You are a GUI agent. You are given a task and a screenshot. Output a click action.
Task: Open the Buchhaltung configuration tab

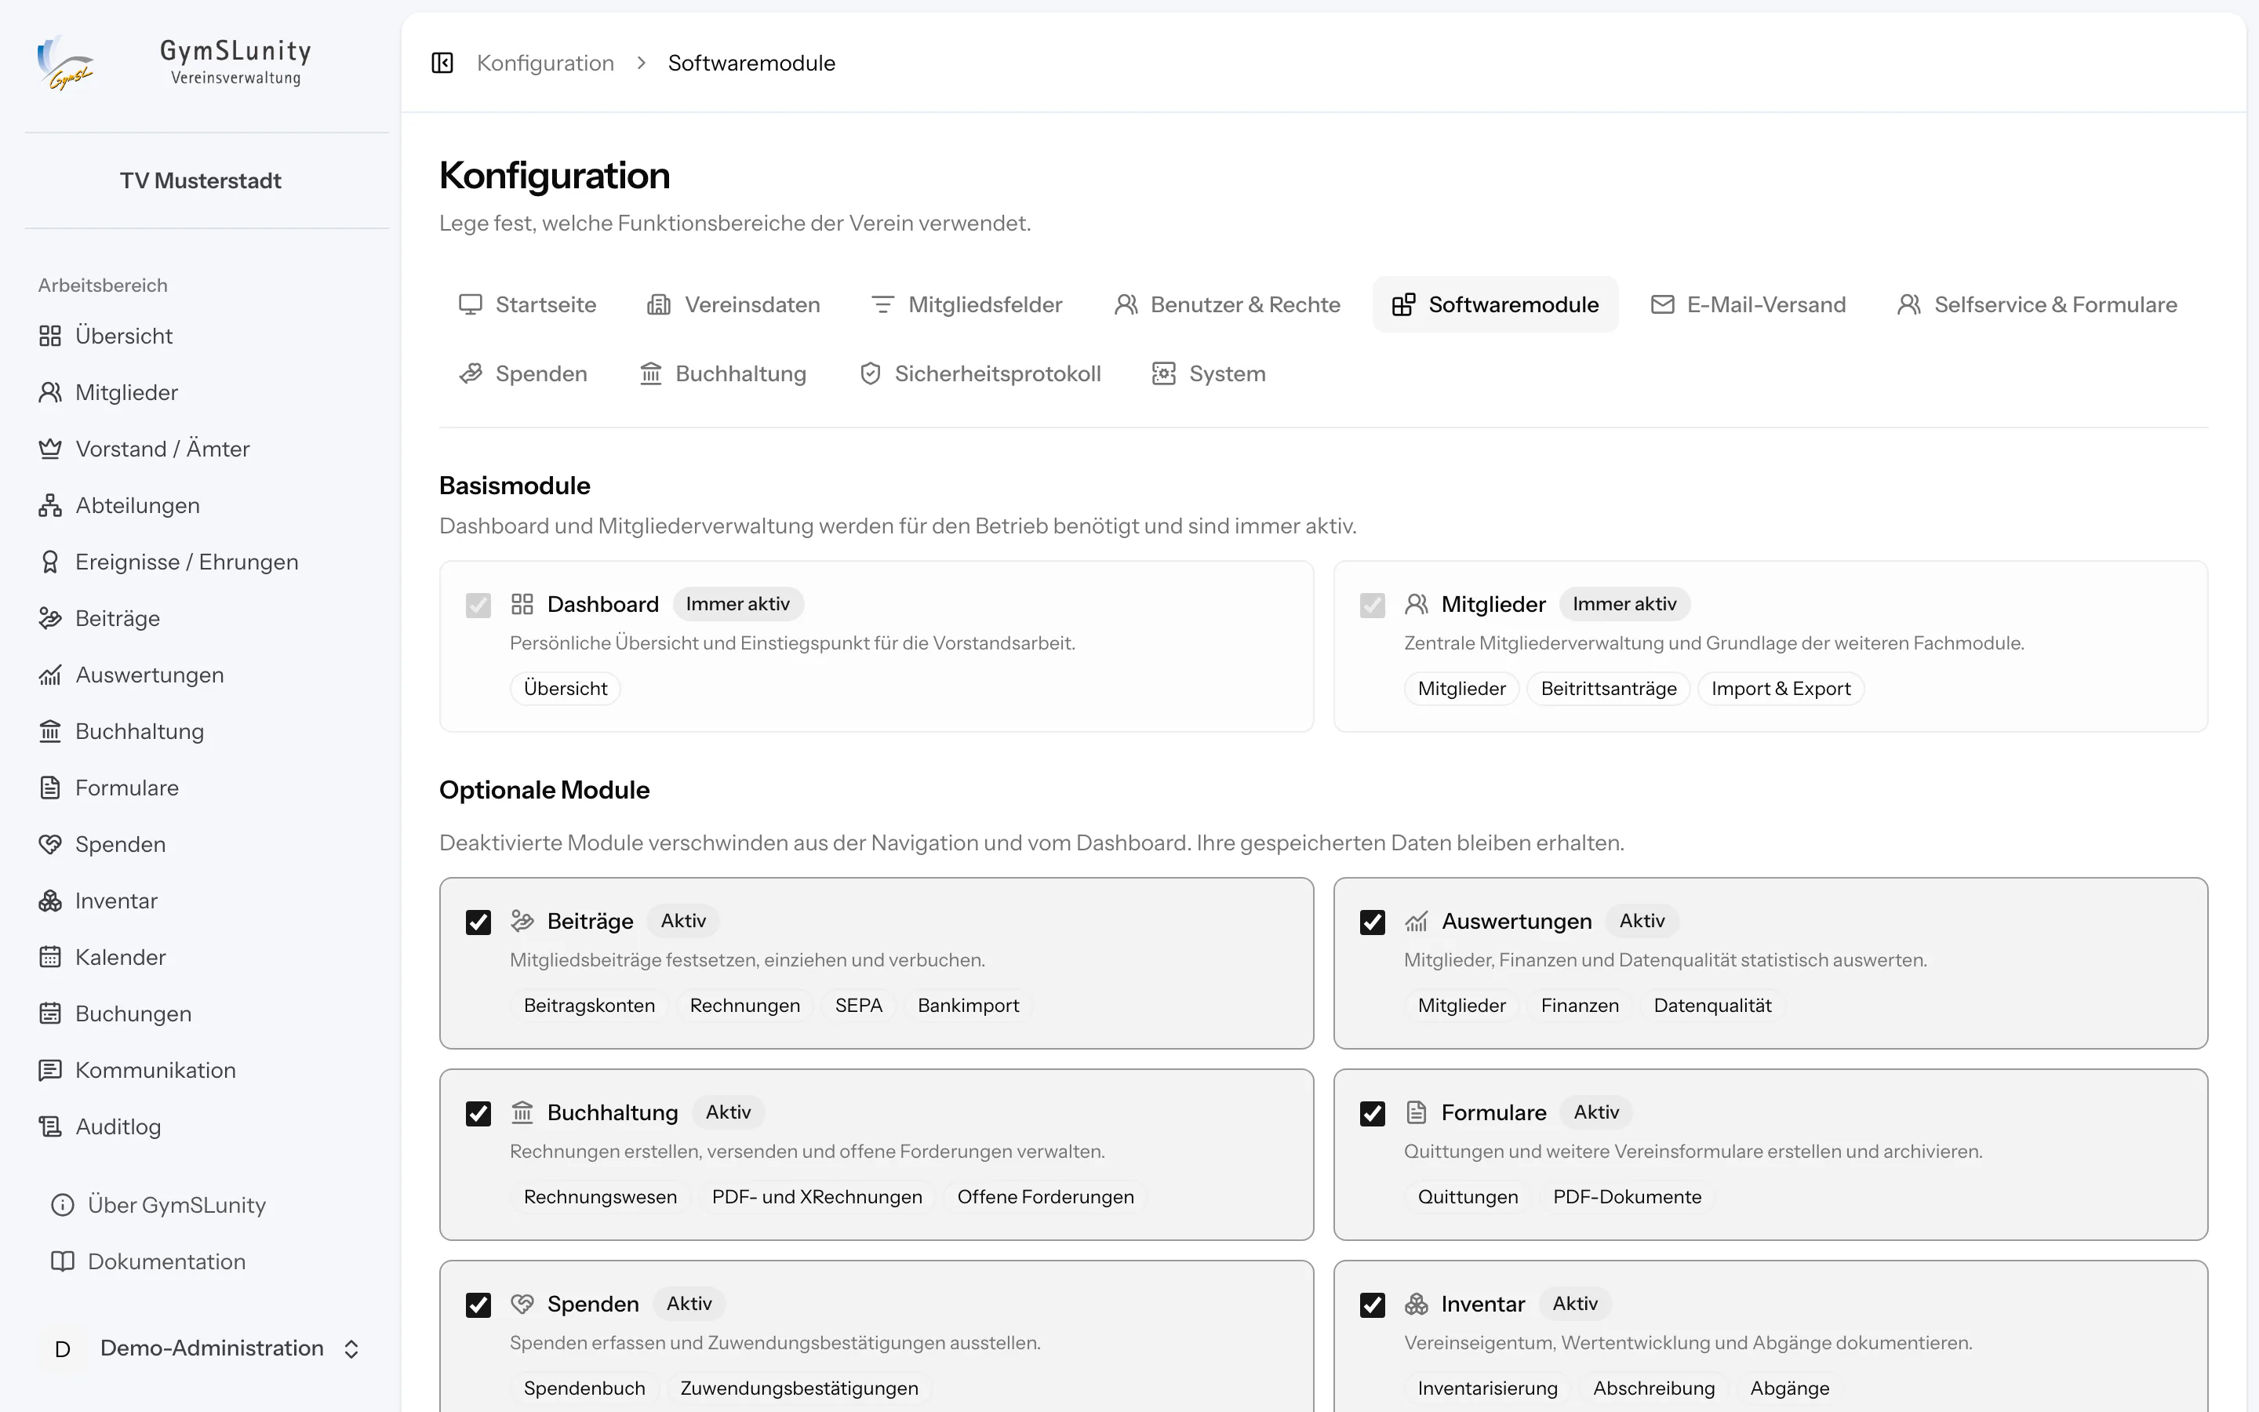pyautogui.click(x=722, y=373)
